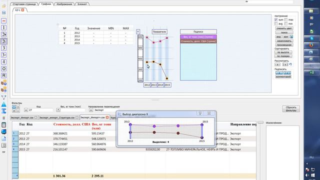Viewport: 320px width, 180px height.
Task: Click the left range handle at 2012
Action: click(x=130, y=131)
